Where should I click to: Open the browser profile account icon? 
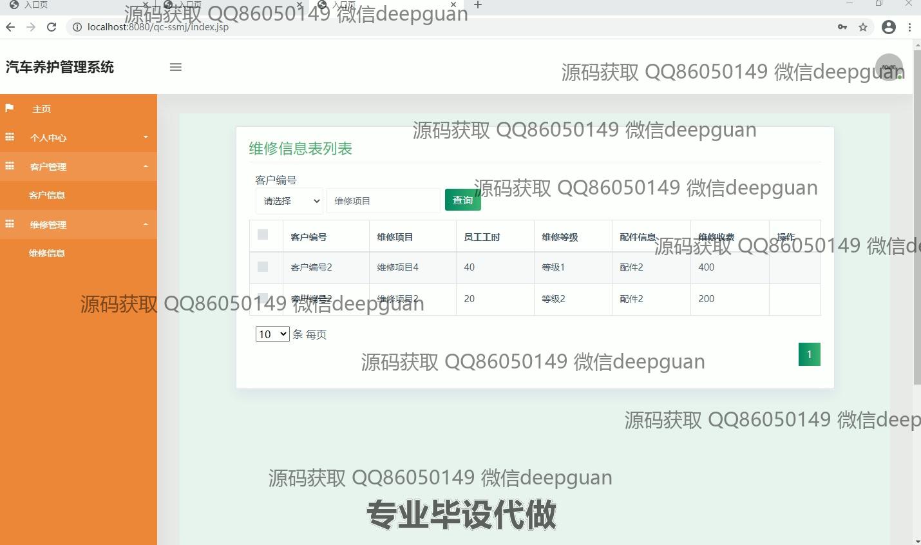tap(889, 27)
